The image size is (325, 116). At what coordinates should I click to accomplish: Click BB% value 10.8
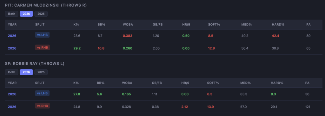pyautogui.click(x=101, y=48)
